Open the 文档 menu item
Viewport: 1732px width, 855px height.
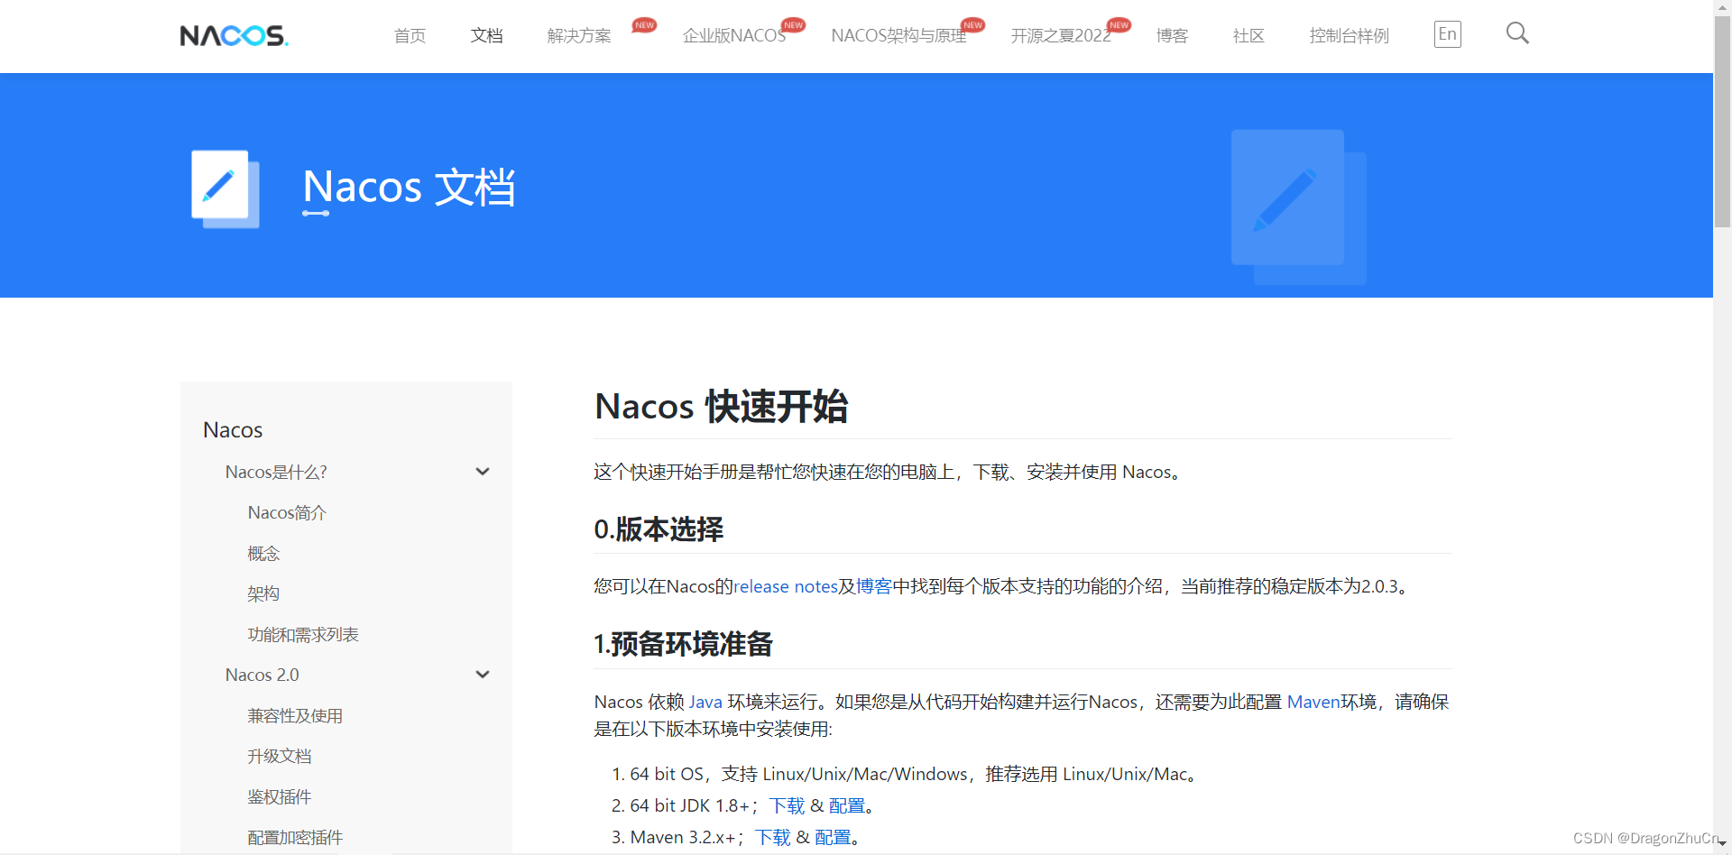coord(486,35)
